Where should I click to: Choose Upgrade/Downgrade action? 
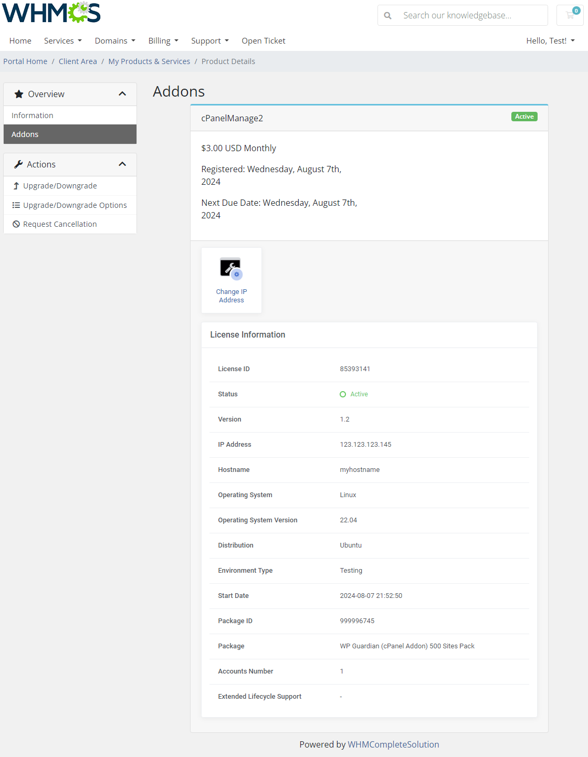[x=70, y=186]
